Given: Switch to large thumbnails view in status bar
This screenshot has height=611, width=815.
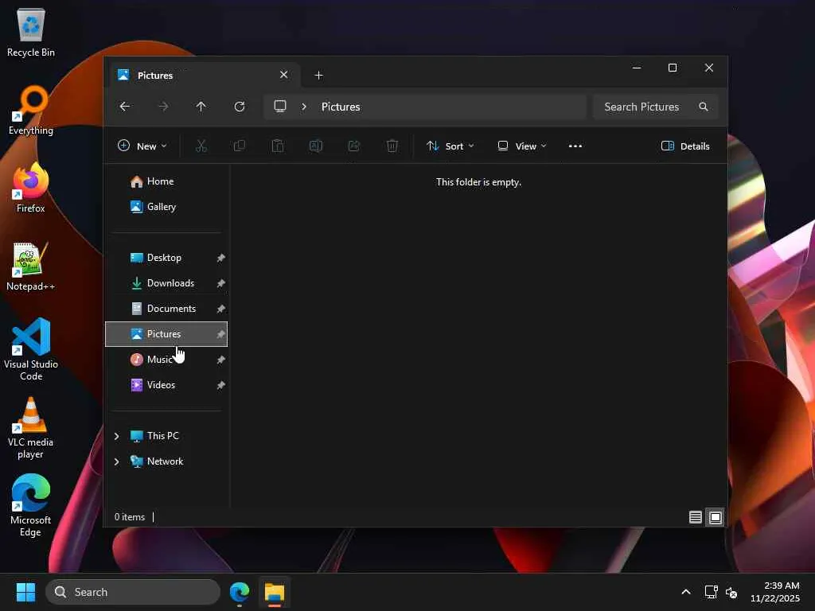Looking at the screenshot, I should [716, 517].
